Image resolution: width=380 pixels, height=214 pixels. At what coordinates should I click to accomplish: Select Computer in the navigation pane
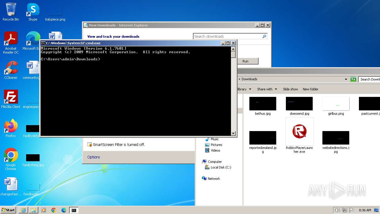pyautogui.click(x=212, y=162)
